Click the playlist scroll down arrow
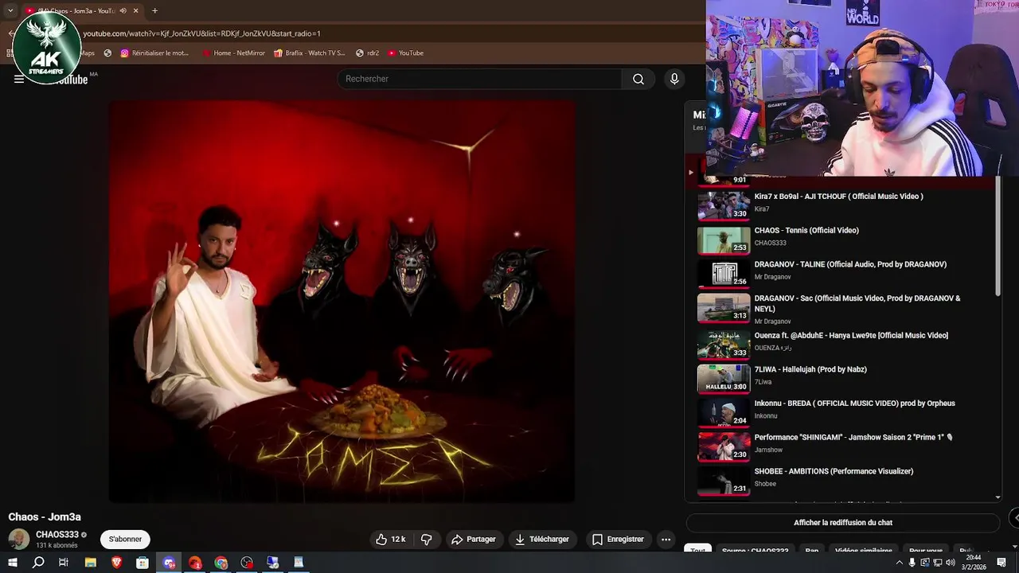Image resolution: width=1019 pixels, height=573 pixels. [998, 497]
